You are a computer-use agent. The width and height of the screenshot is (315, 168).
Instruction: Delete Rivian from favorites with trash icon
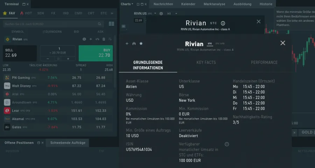104,39
